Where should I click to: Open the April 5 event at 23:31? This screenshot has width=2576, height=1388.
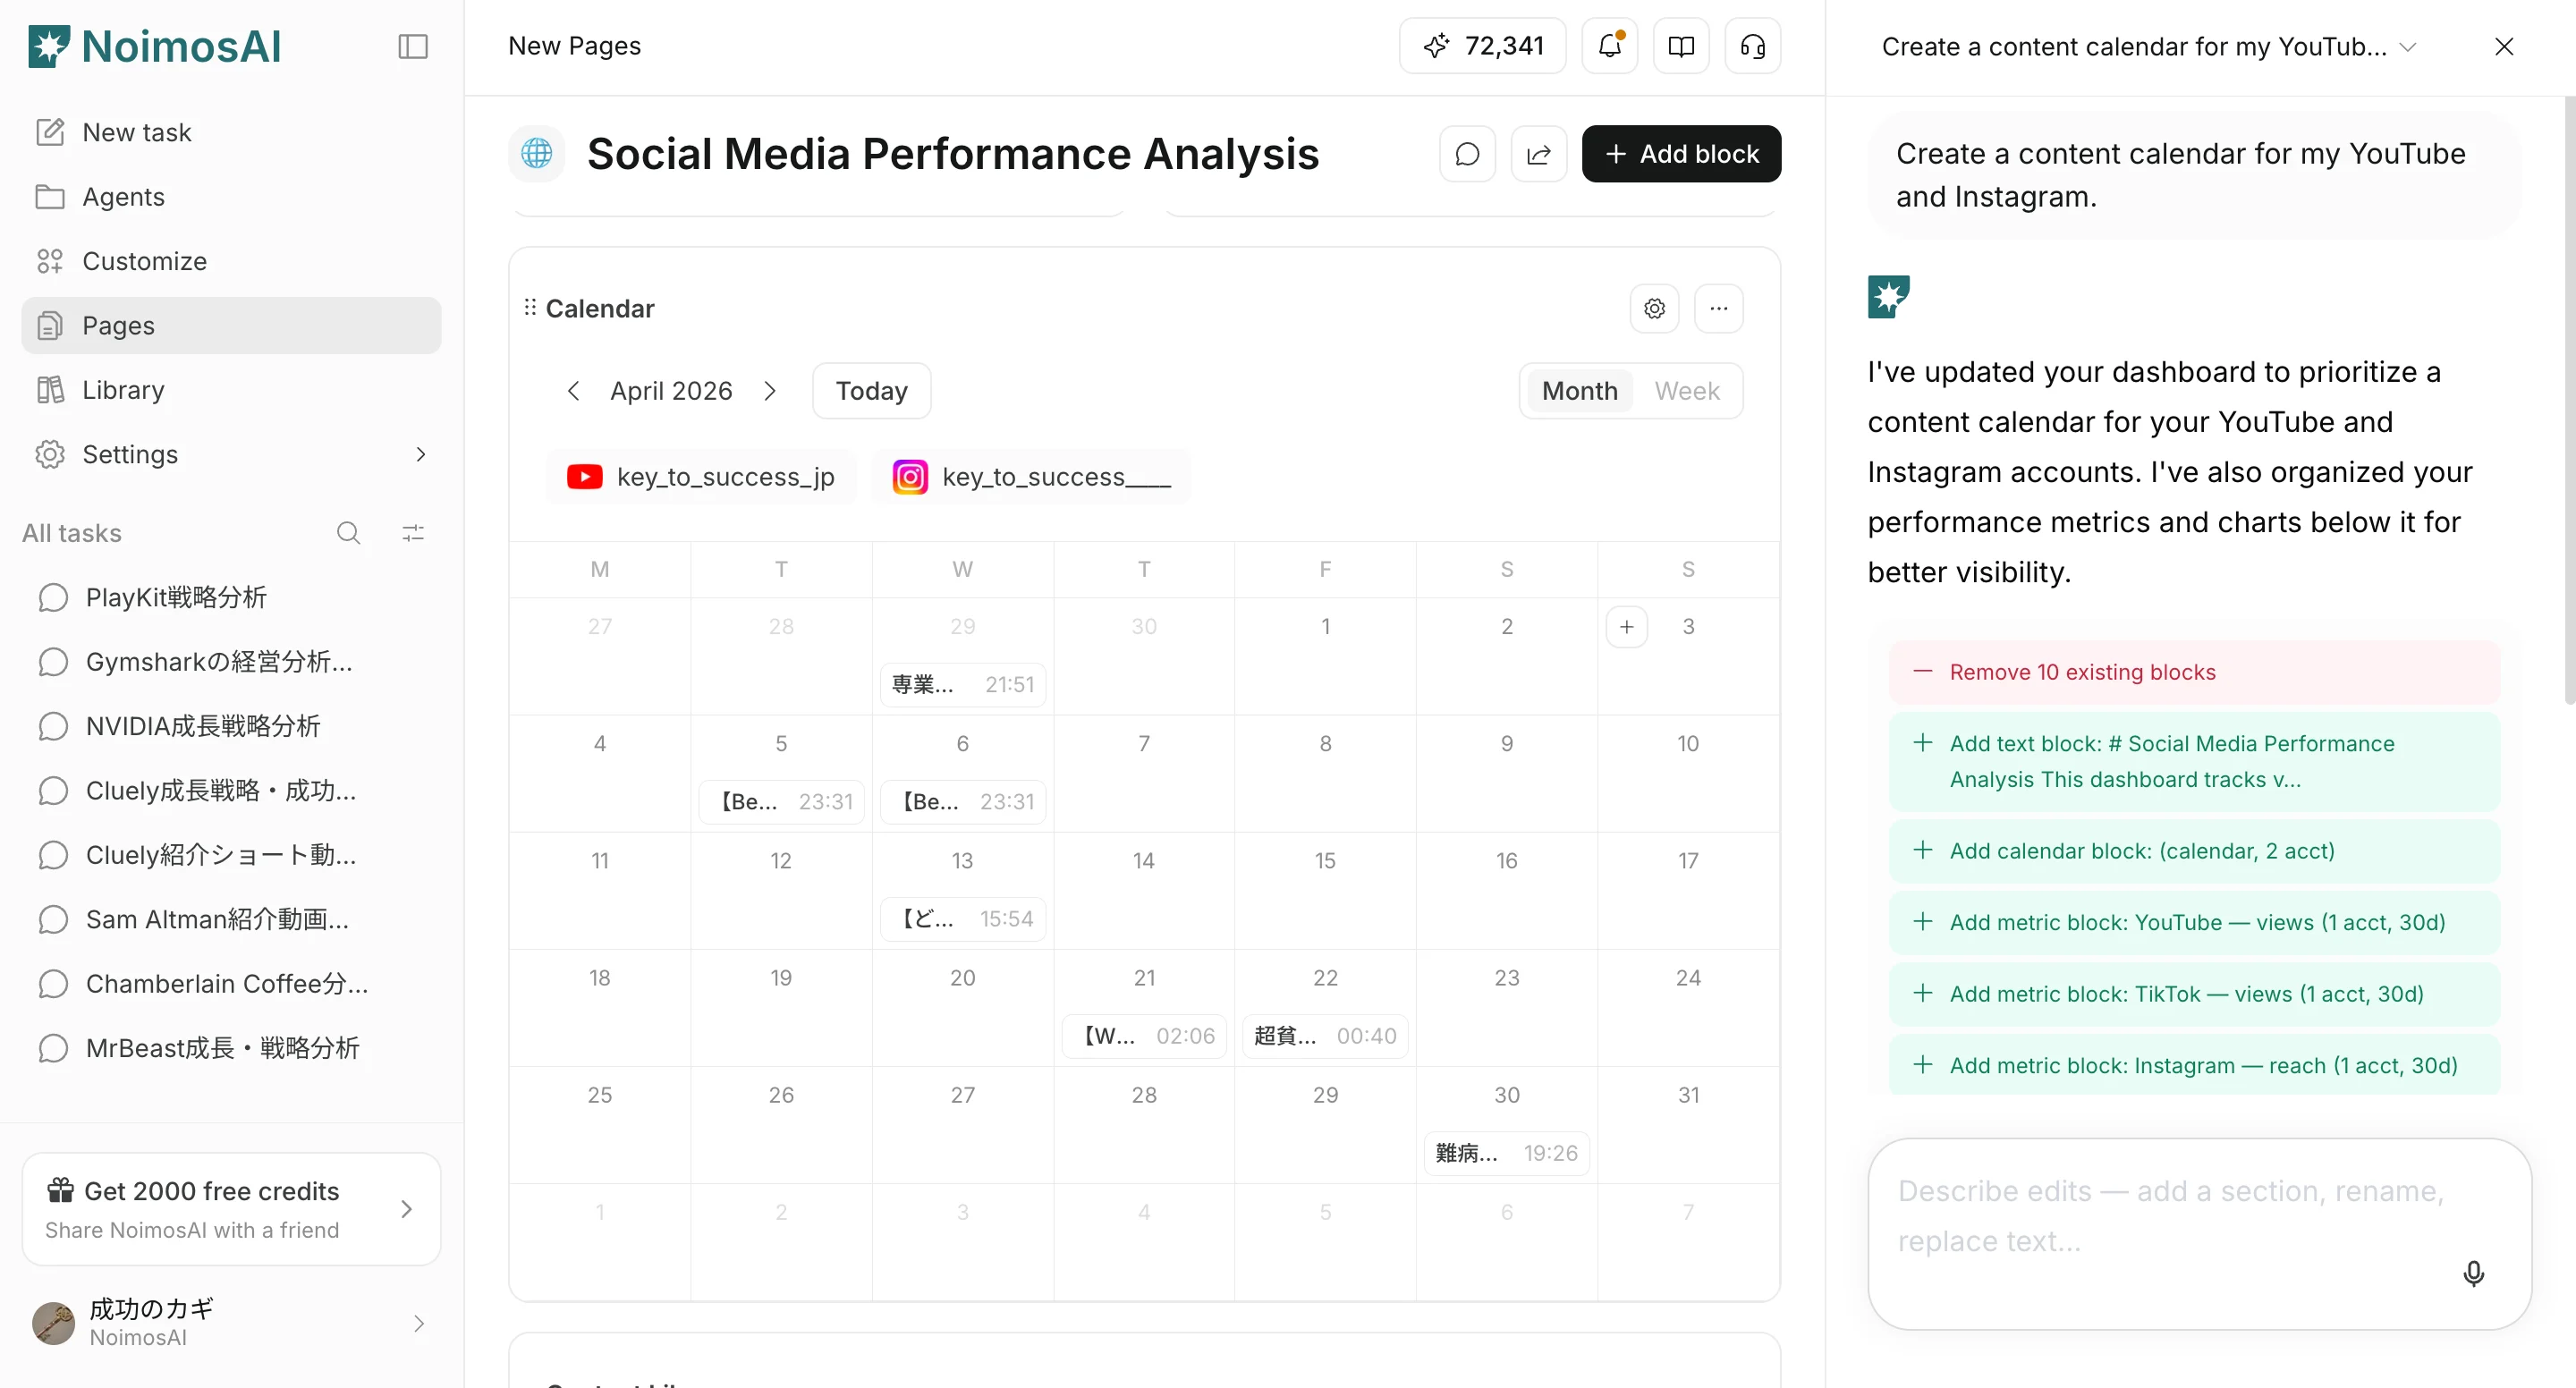(781, 801)
